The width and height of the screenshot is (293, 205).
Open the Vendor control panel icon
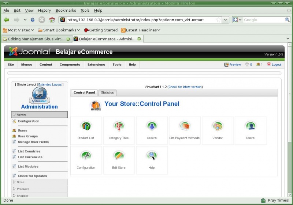point(218,126)
